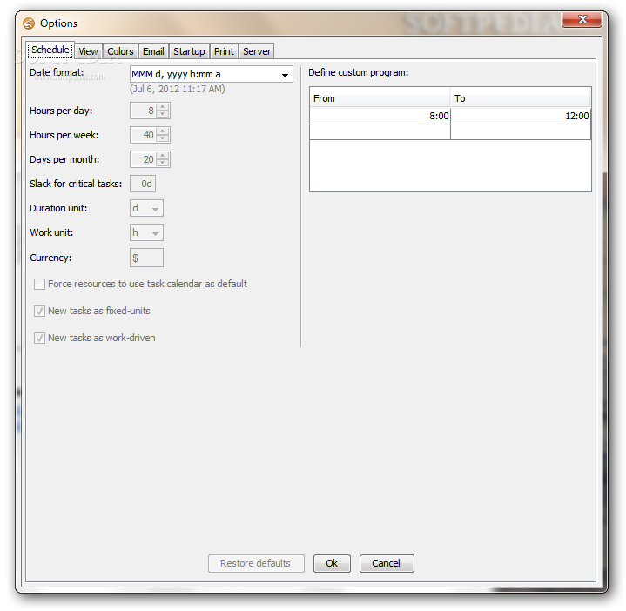Open the Duration unit dropdown
Viewport: 626px width, 611px height.
pos(146,208)
